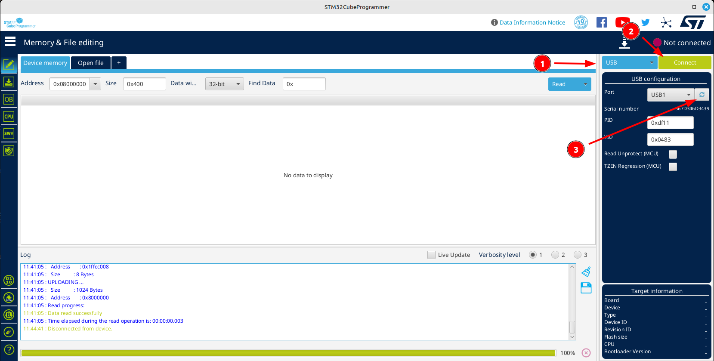Viewport: 714px width, 361px height.
Task: Open the CPU panel in sidebar
Action: 9,117
